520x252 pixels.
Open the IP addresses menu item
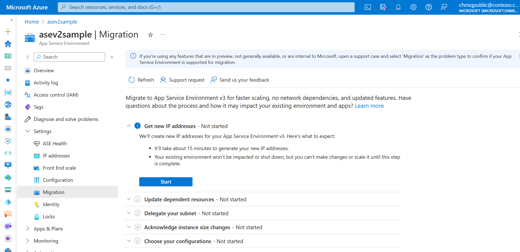pyautogui.click(x=56, y=156)
